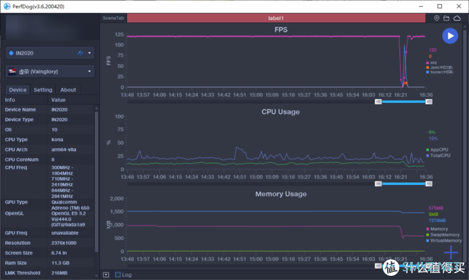Grab left handle of FPS range slider
Image resolution: width=469 pixels, height=280 pixels.
click(378, 102)
